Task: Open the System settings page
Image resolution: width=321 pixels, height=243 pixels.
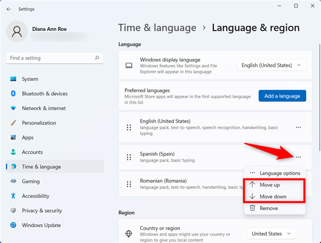Action: click(x=30, y=79)
